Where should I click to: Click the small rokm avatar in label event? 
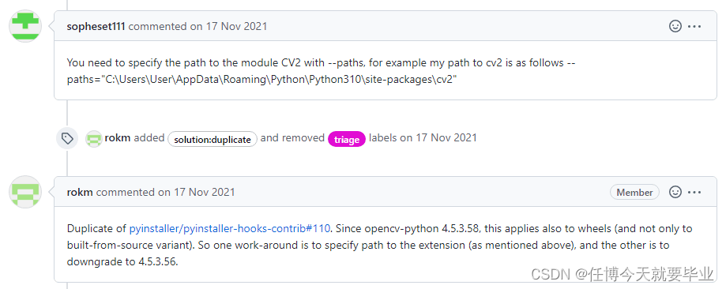[x=94, y=138]
